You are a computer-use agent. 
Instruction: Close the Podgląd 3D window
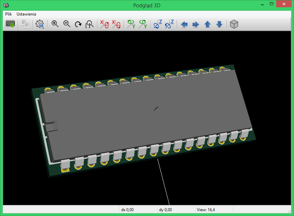[x=284, y=4]
